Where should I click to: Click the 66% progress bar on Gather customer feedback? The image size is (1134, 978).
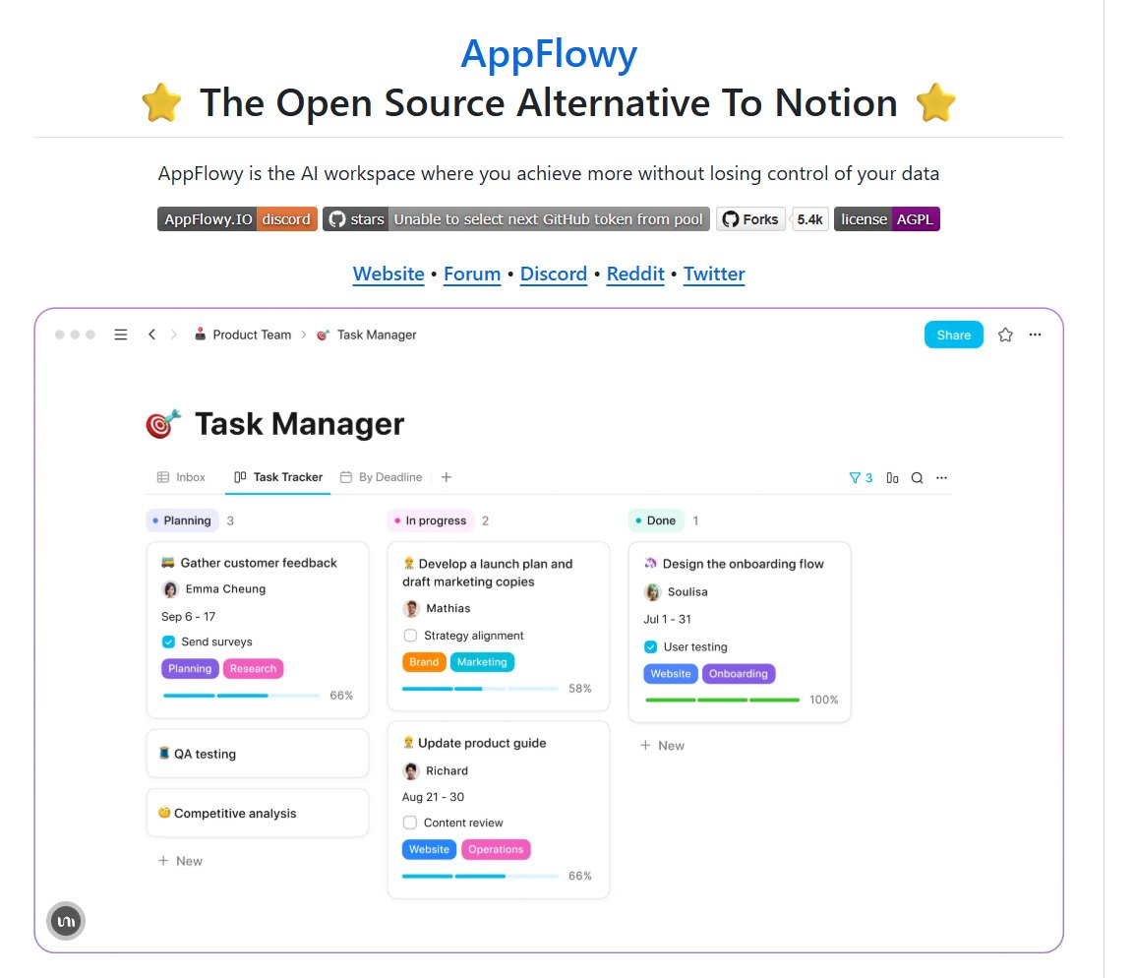(x=241, y=696)
